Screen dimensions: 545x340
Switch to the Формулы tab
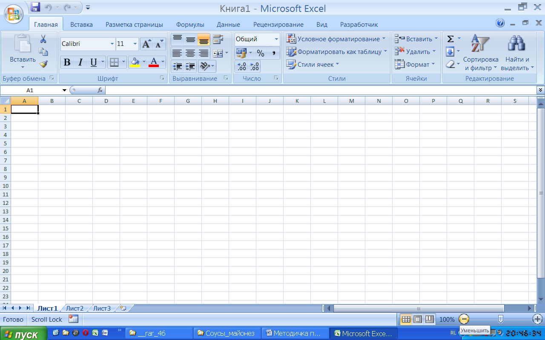point(190,25)
